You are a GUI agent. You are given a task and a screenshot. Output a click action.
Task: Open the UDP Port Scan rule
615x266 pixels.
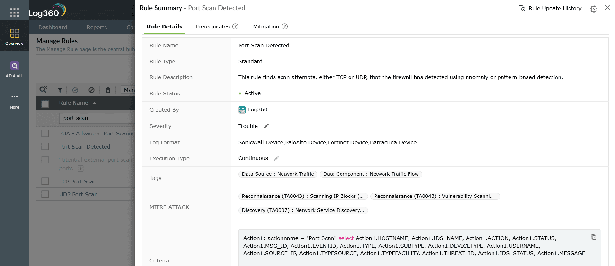78,194
